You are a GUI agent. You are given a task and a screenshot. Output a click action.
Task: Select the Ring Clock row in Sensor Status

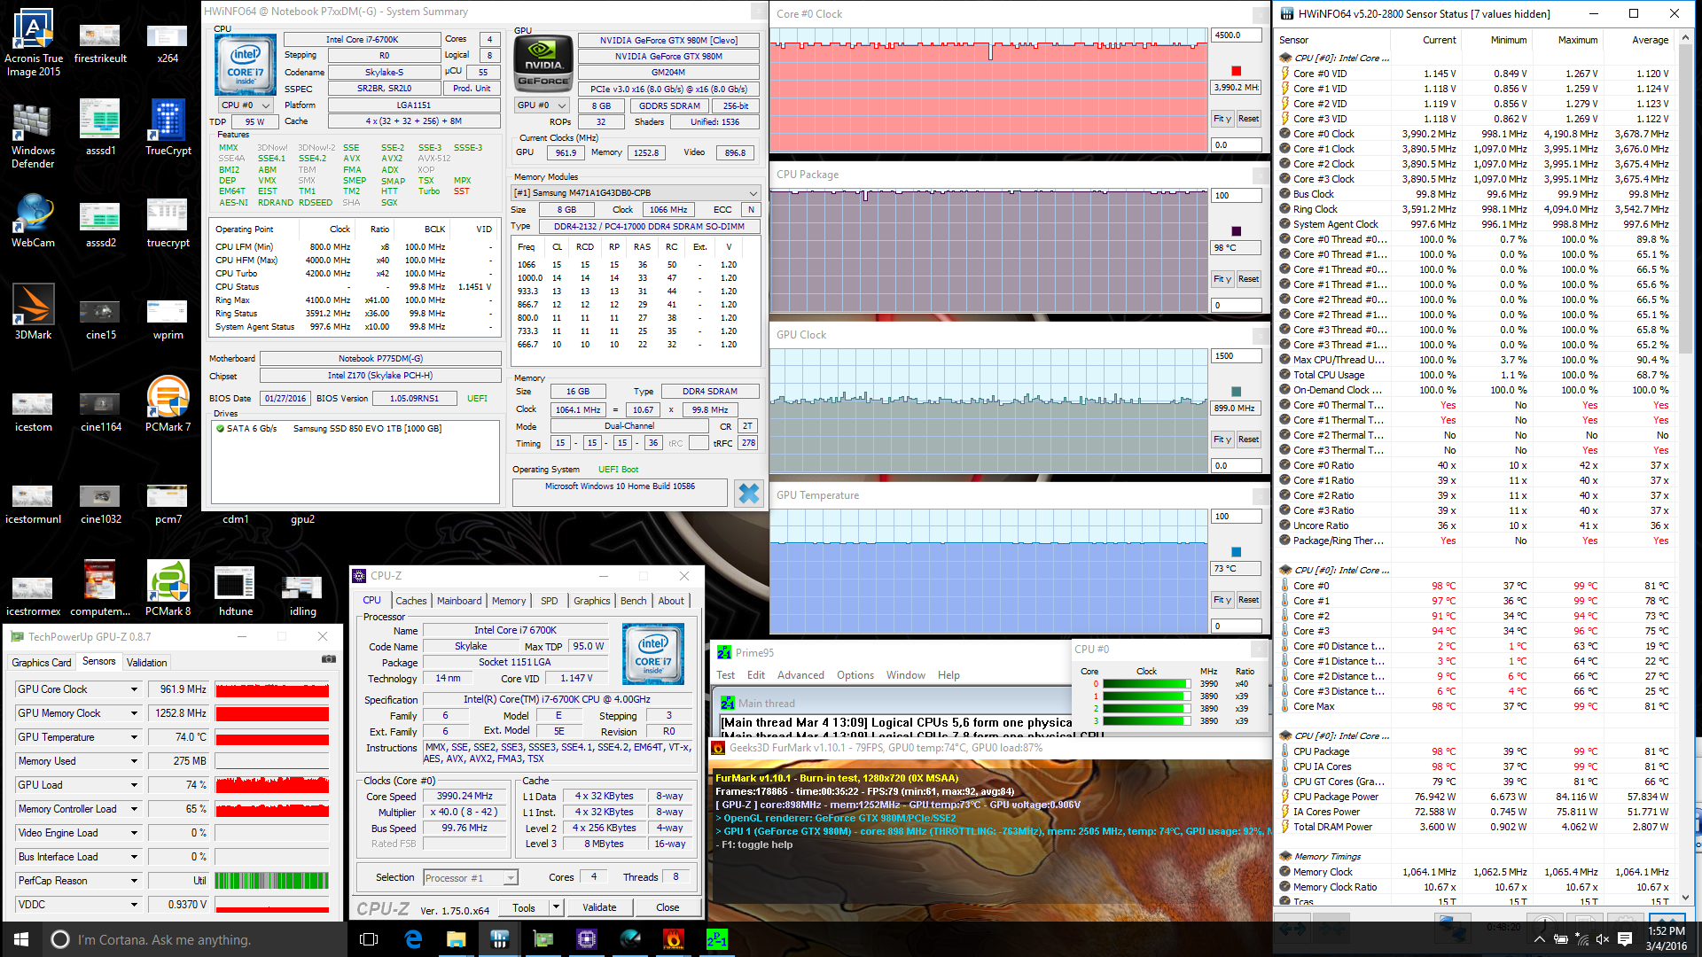point(1475,209)
